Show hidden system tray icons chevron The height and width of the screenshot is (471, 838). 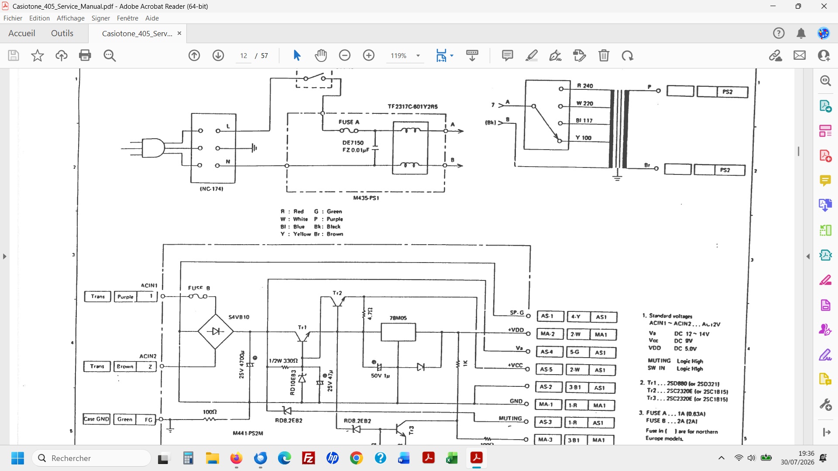(x=721, y=458)
